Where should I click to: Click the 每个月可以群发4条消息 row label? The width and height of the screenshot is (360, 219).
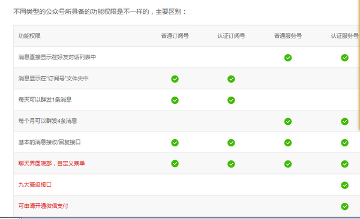(48, 121)
